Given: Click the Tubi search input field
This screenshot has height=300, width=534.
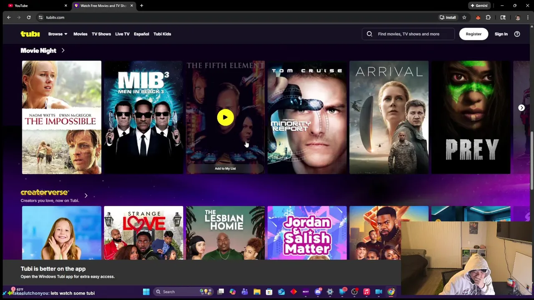Looking at the screenshot, I should click(x=409, y=34).
